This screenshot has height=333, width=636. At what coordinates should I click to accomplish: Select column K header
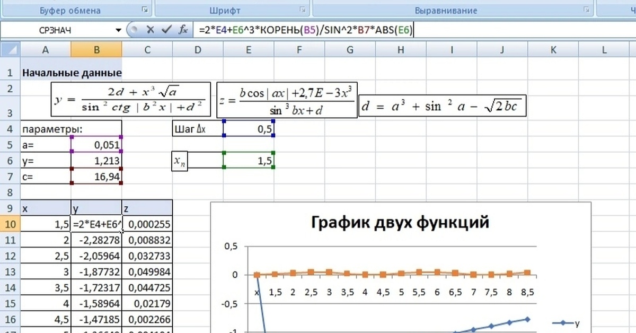tap(553, 50)
